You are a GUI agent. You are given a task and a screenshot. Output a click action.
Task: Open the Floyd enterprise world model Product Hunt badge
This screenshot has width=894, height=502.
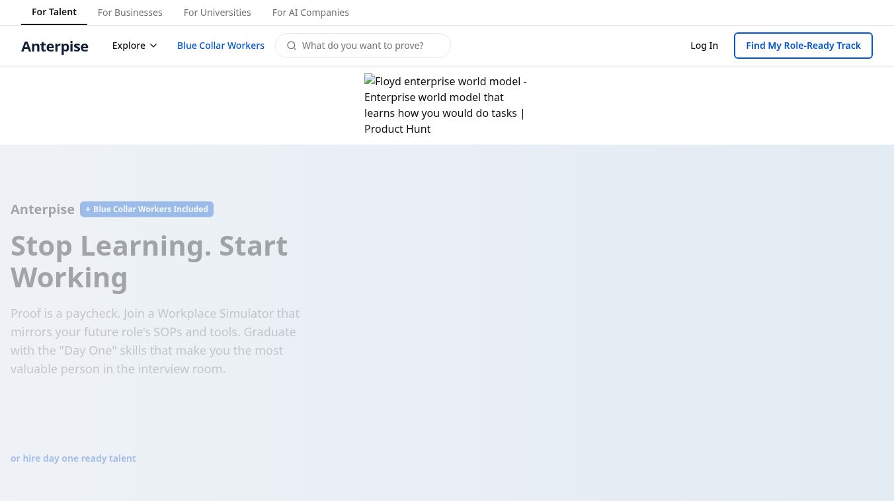(447, 105)
